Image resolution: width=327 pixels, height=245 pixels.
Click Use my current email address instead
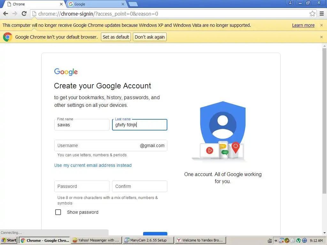pyautogui.click(x=93, y=165)
